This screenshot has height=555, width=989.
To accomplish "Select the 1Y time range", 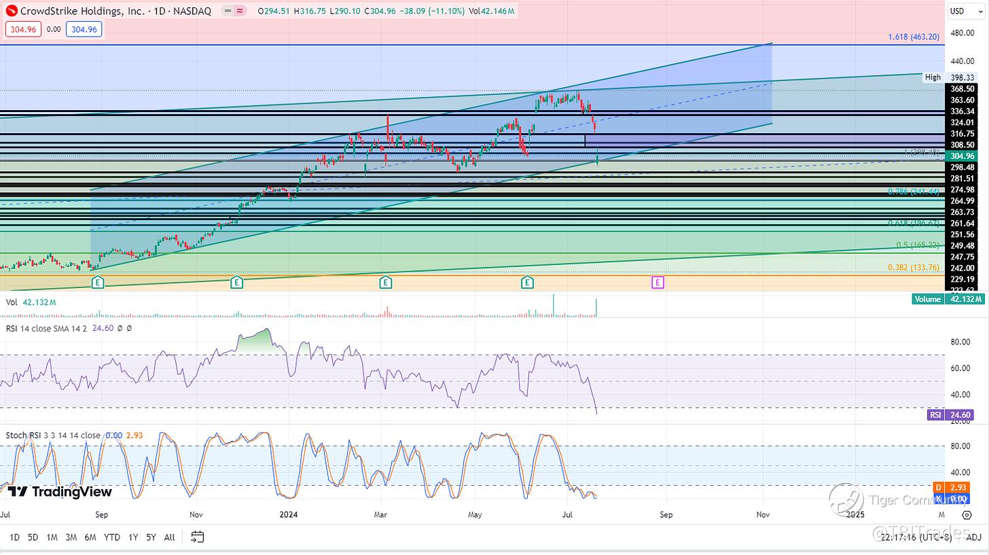I will (x=133, y=537).
